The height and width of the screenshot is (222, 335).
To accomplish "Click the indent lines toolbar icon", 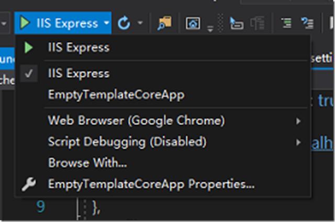I will pyautogui.click(x=286, y=23).
